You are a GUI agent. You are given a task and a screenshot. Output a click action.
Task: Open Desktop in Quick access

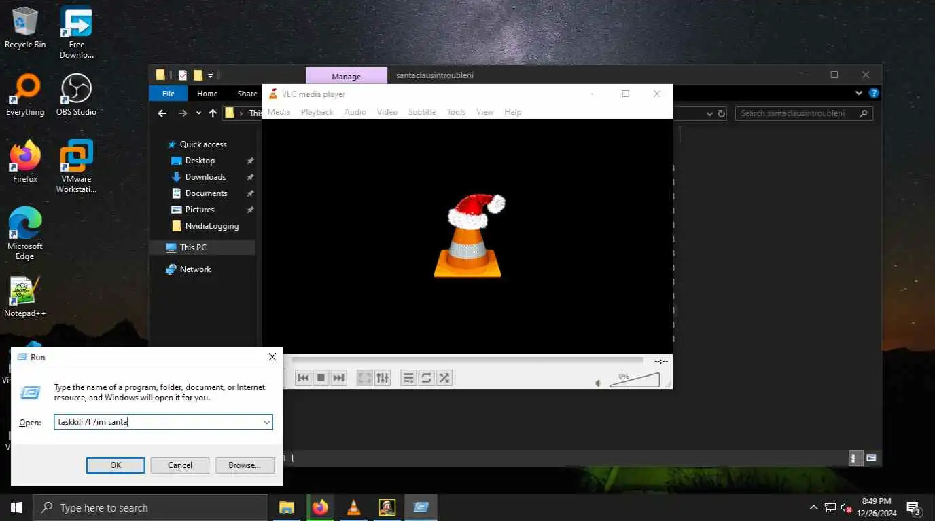[x=200, y=161]
